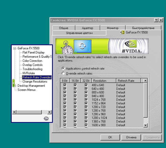Screen dimensions: 166x148
Task: Click the 1280 x 768 resolution text
Action: pos(99,110)
